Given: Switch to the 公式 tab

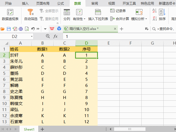Looking at the screenshot, I should 61,3.
